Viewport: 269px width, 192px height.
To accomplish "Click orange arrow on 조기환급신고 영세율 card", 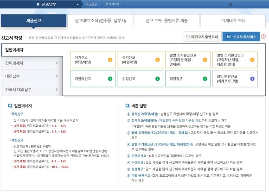I will 205,60.
